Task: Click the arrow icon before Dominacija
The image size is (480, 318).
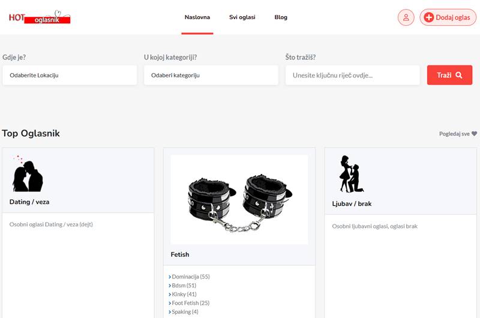Action: pos(170,277)
